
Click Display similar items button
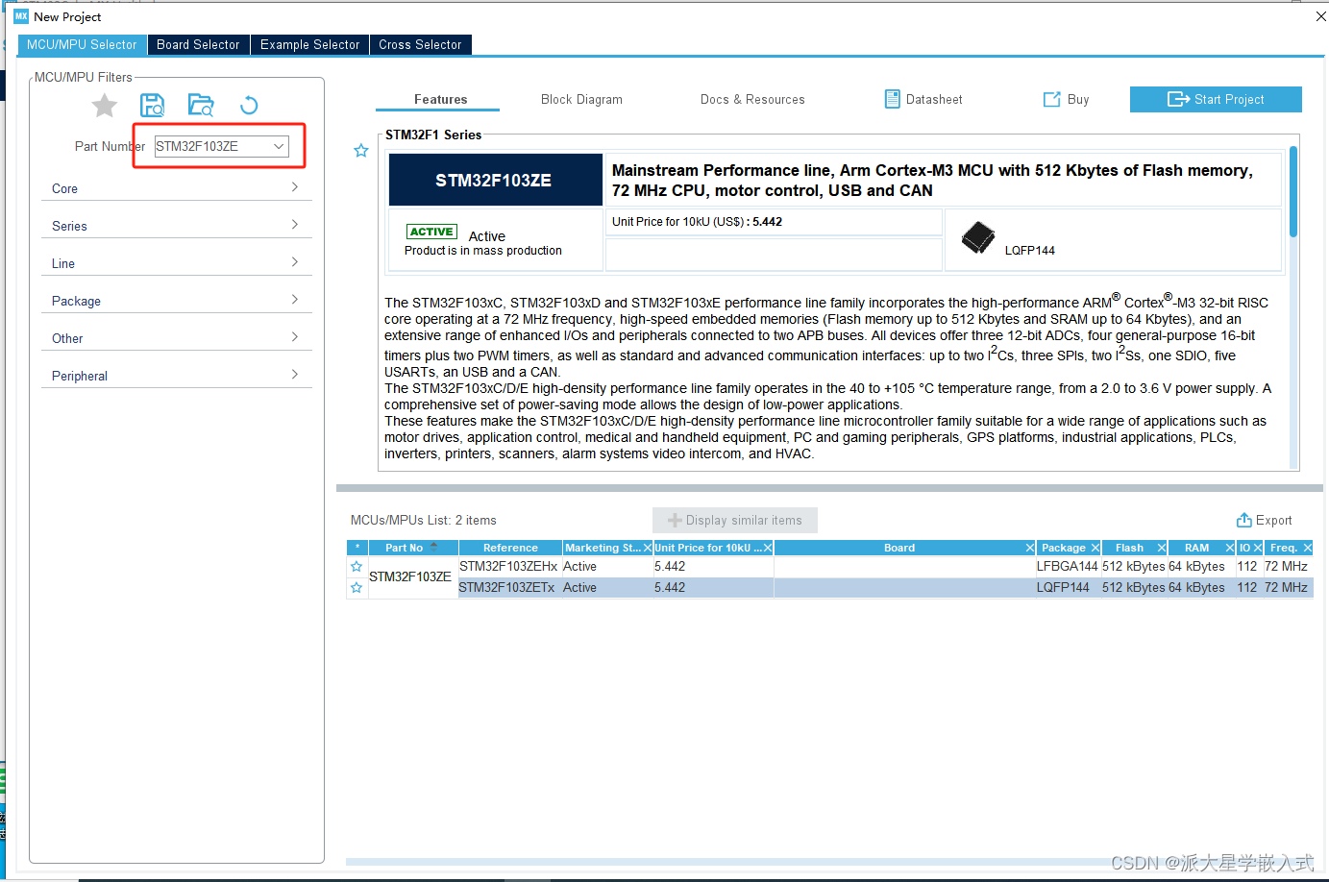coord(735,520)
